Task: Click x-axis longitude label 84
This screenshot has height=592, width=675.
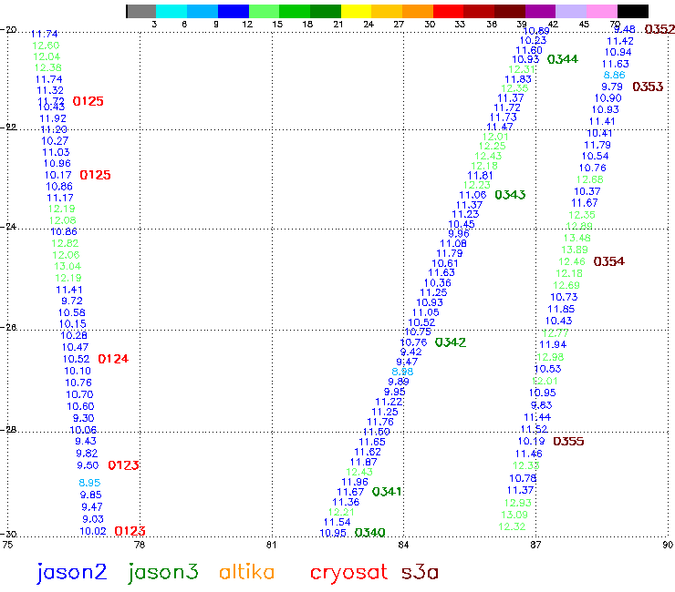Action: (403, 546)
